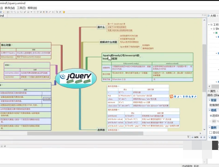Click the first icon in the bottom panel
The image size is (219, 167).
pyautogui.click(x=2, y=146)
